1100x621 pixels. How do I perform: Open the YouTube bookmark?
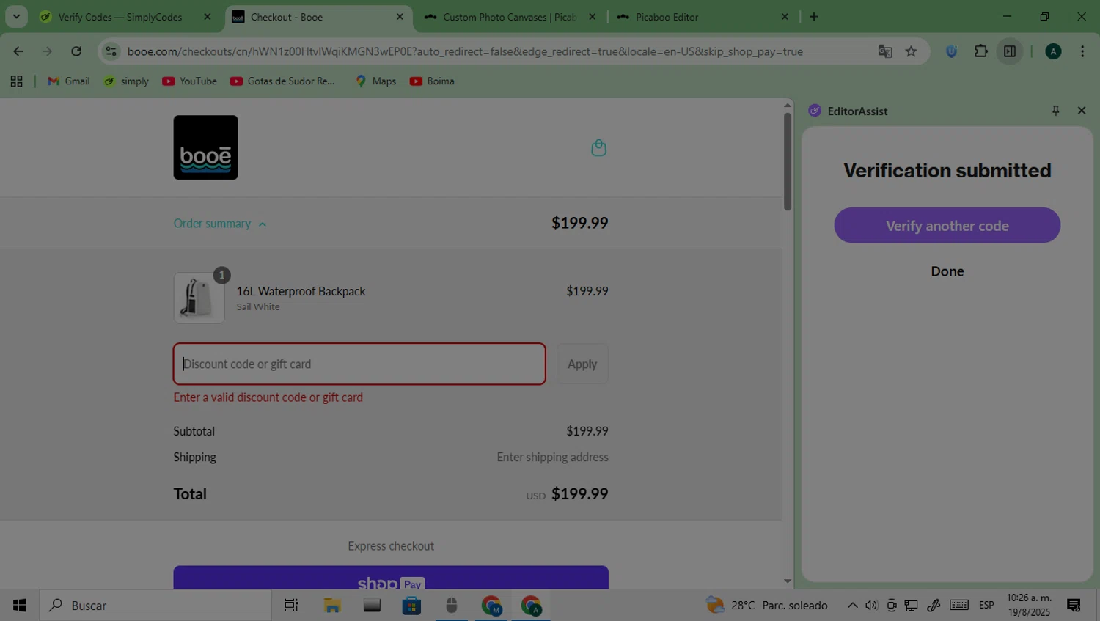pos(190,81)
